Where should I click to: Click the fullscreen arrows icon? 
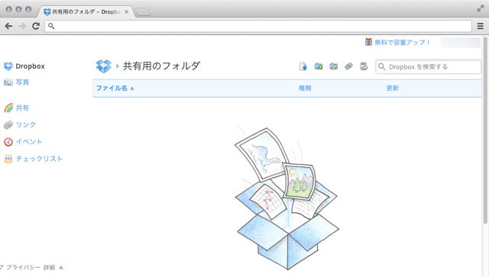(x=481, y=8)
